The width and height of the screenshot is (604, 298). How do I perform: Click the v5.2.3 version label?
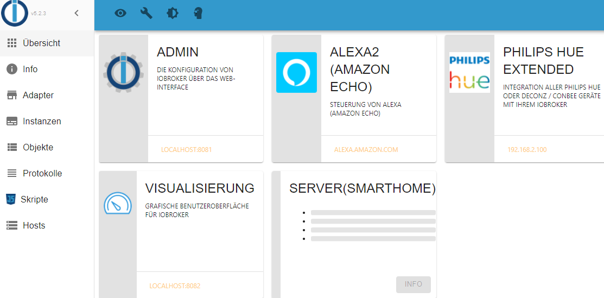point(39,14)
